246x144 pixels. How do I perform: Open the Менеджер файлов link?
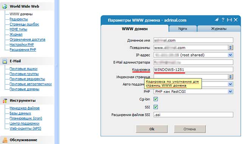[x=25, y=108]
